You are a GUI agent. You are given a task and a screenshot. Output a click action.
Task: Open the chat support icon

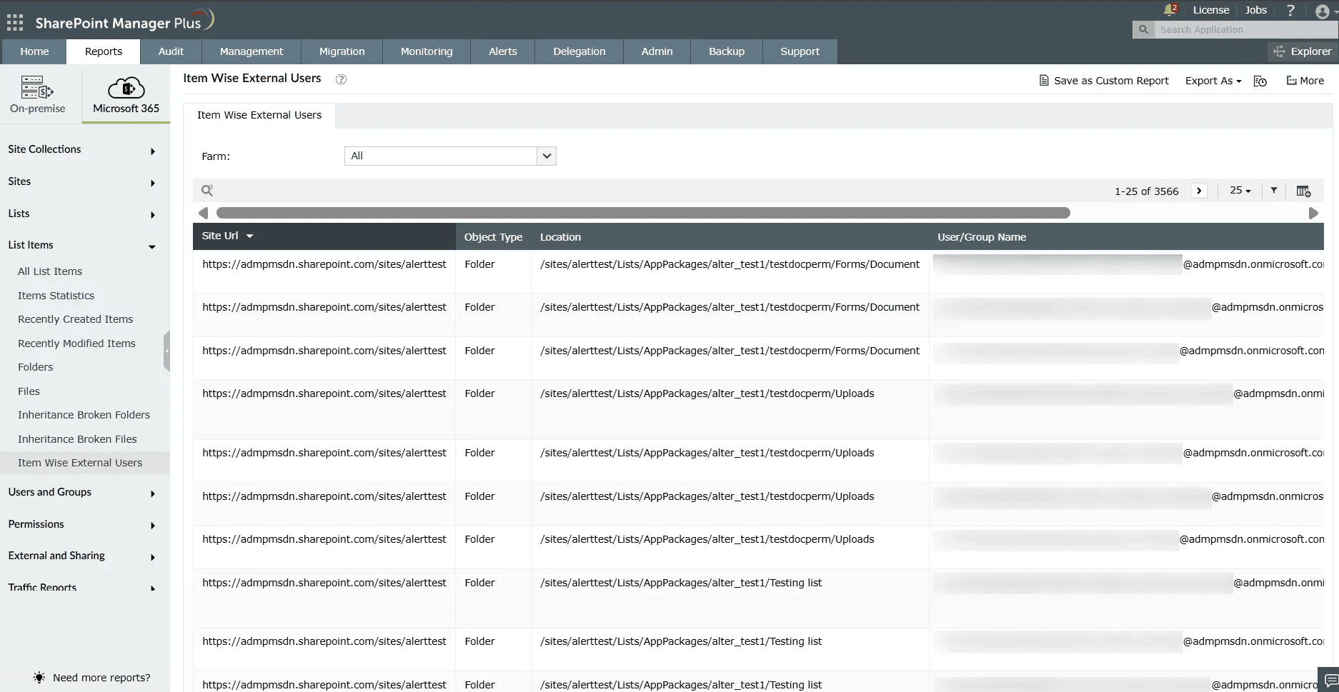coord(1330,679)
